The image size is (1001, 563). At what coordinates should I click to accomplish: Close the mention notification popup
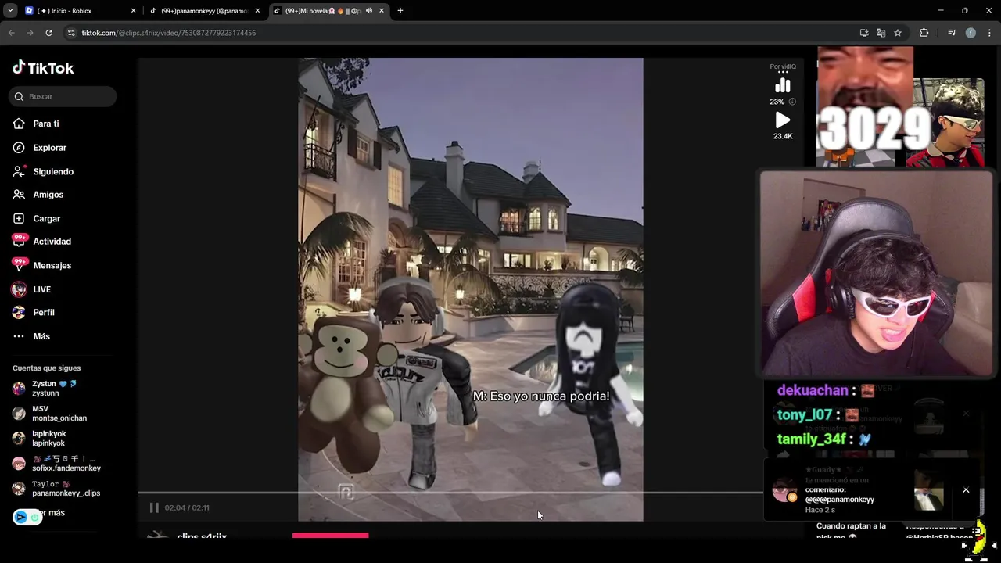coord(966,490)
